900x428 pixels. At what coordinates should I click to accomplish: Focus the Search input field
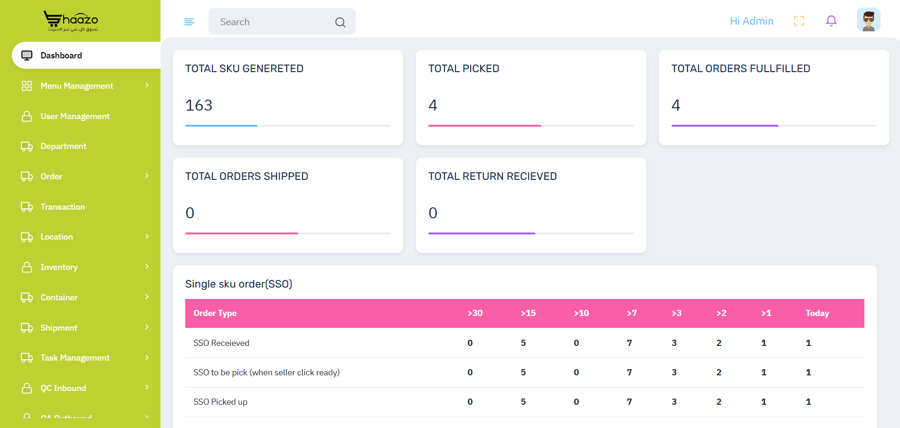click(282, 22)
